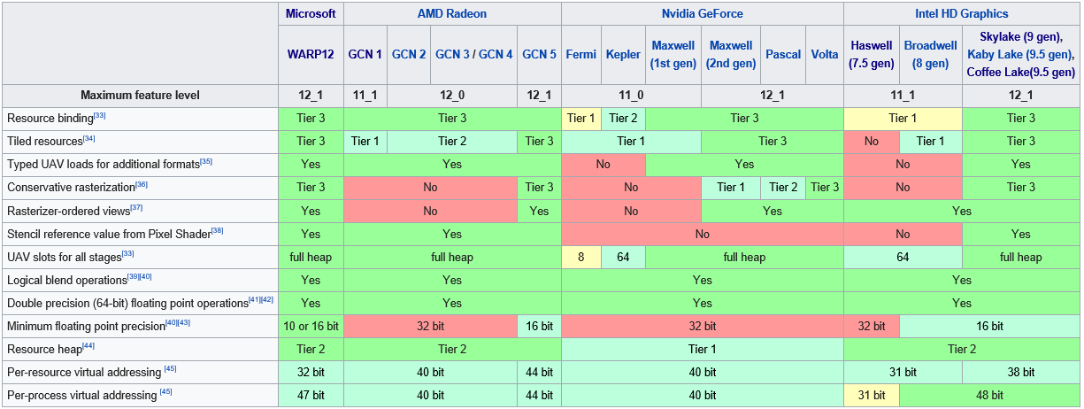This screenshot has width=1084, height=409.
Task: Click Volta Tier 3 Conservative rasterization cell
Action: pyautogui.click(x=825, y=188)
